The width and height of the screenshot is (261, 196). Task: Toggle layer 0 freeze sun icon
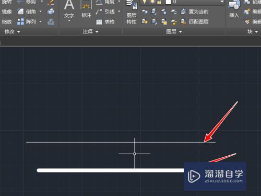pos(152,2)
